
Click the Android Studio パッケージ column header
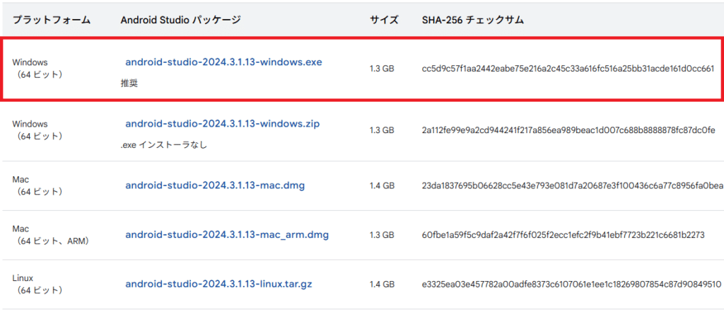pyautogui.click(x=180, y=20)
